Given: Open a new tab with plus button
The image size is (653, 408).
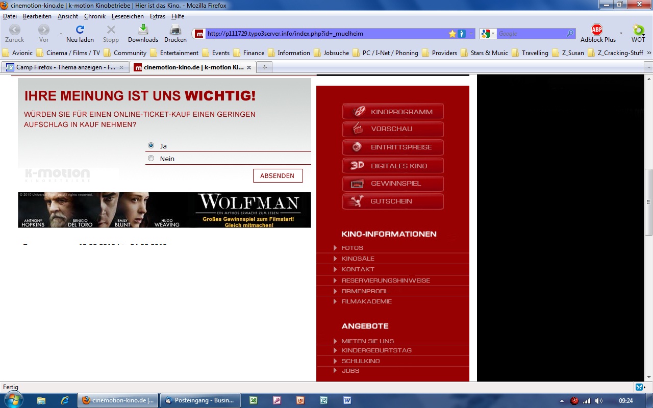Looking at the screenshot, I should [x=264, y=67].
